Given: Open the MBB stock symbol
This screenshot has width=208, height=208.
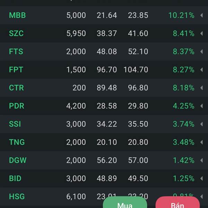Looking at the screenshot, I should 17,15.
